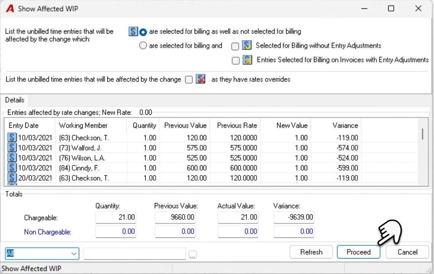Toggle the rates overrides checkbox
Viewport: 434px width, 274px height.
click(189, 80)
